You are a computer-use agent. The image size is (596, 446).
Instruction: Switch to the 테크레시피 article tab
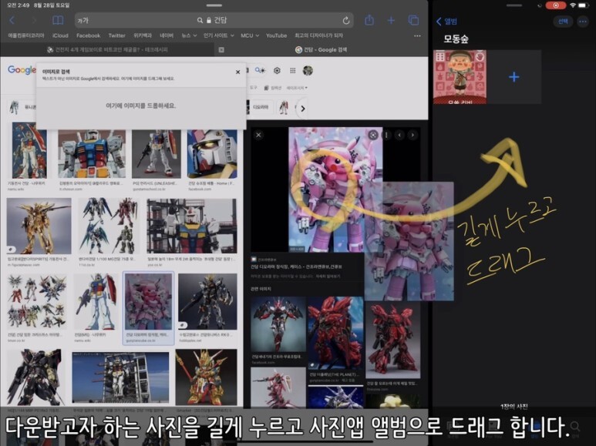107,50
